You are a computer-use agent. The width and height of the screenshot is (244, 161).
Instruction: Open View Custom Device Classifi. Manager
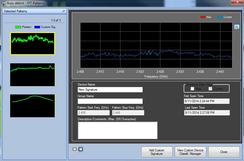(191, 152)
